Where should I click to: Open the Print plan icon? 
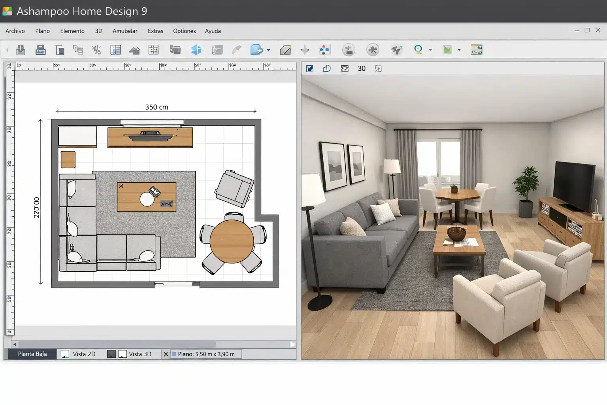click(40, 50)
